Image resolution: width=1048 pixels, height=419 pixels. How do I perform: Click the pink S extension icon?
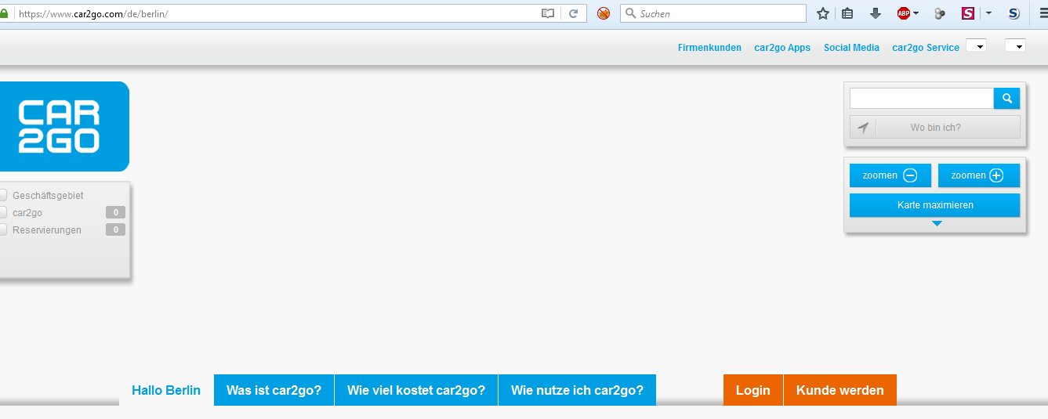[x=968, y=13]
